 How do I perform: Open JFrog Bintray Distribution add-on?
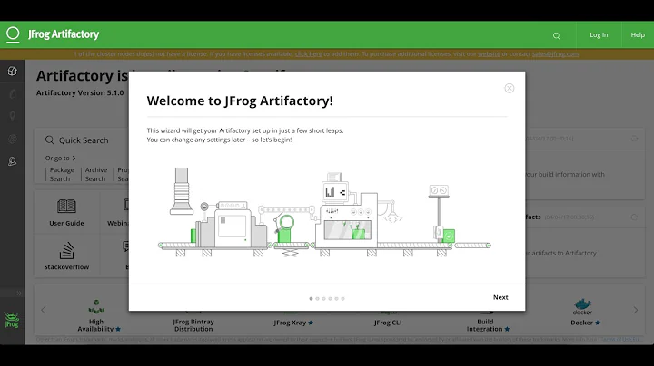point(193,323)
